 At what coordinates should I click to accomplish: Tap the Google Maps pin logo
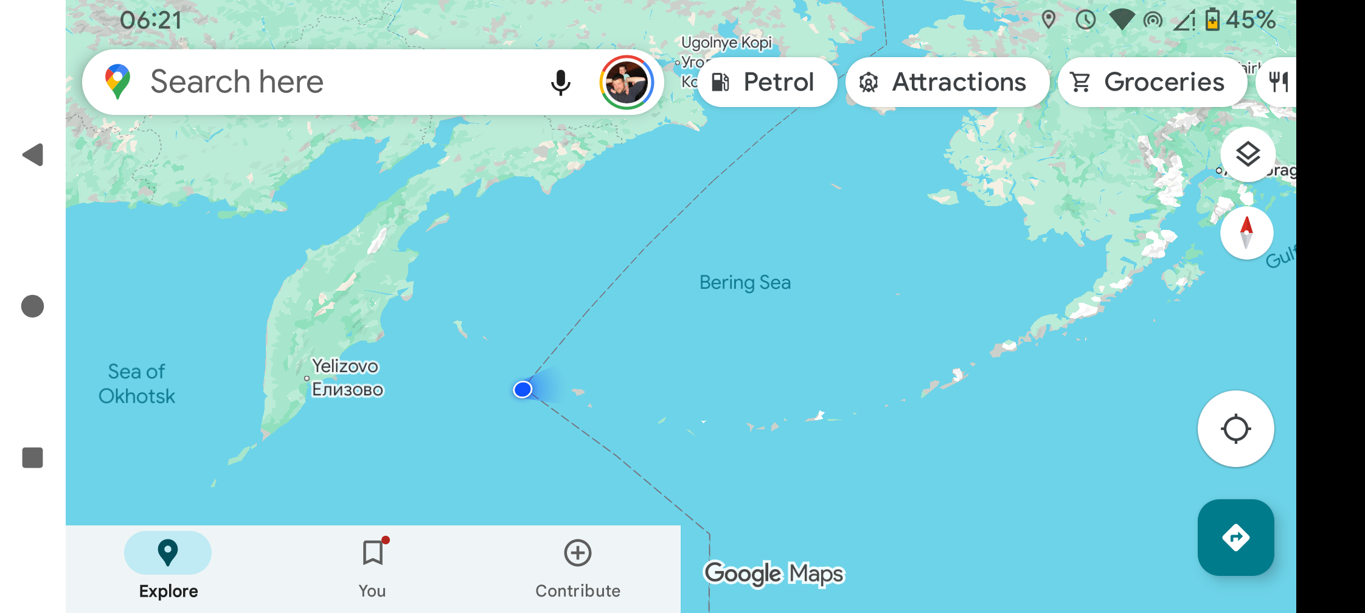[x=117, y=81]
